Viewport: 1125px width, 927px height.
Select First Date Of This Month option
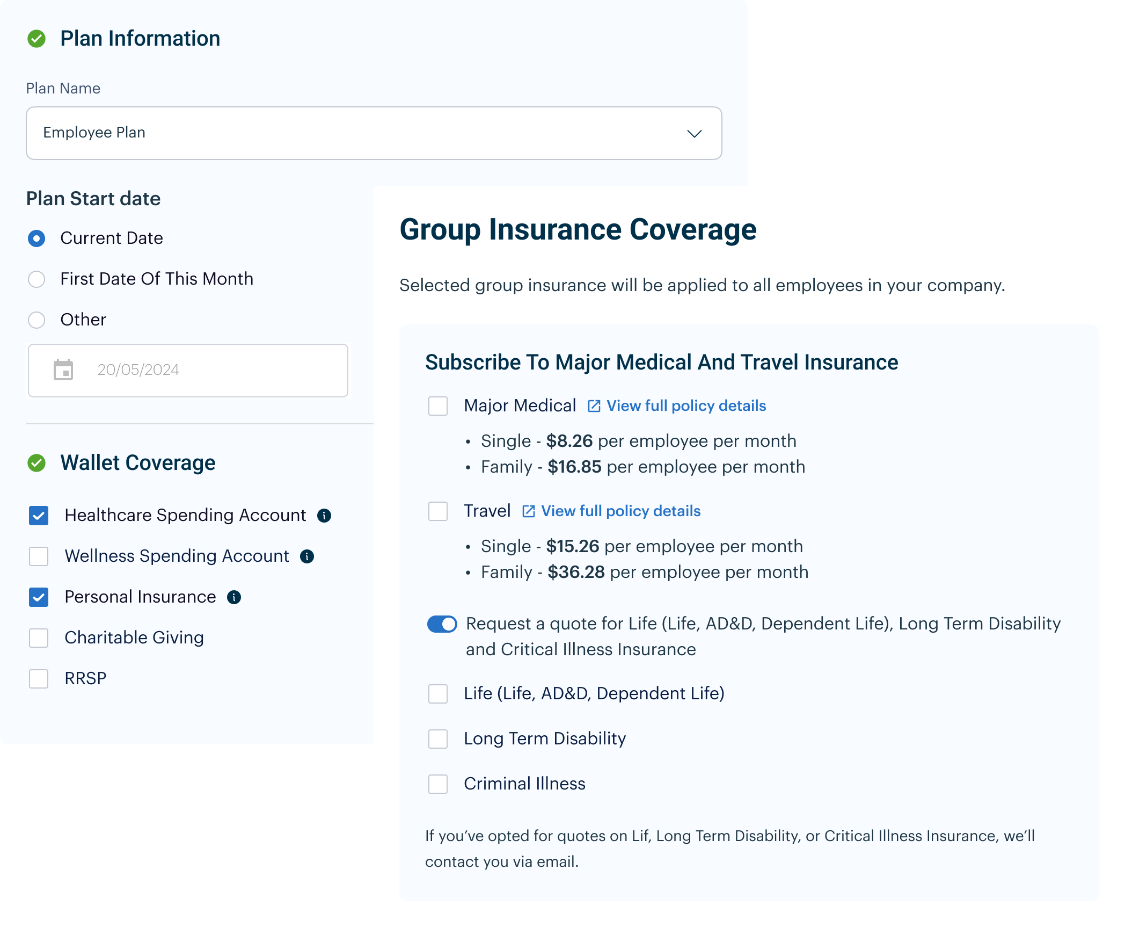(x=36, y=279)
